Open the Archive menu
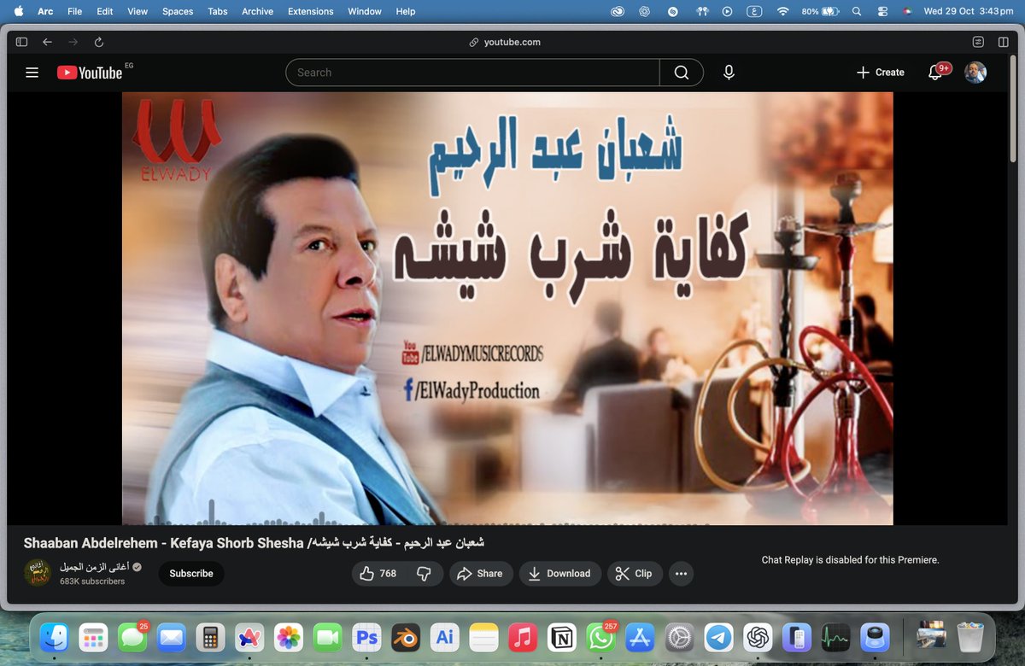This screenshot has height=666, width=1025. [257, 11]
